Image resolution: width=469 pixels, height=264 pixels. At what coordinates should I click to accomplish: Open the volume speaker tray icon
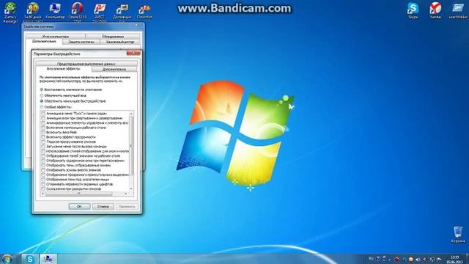click(x=418, y=260)
